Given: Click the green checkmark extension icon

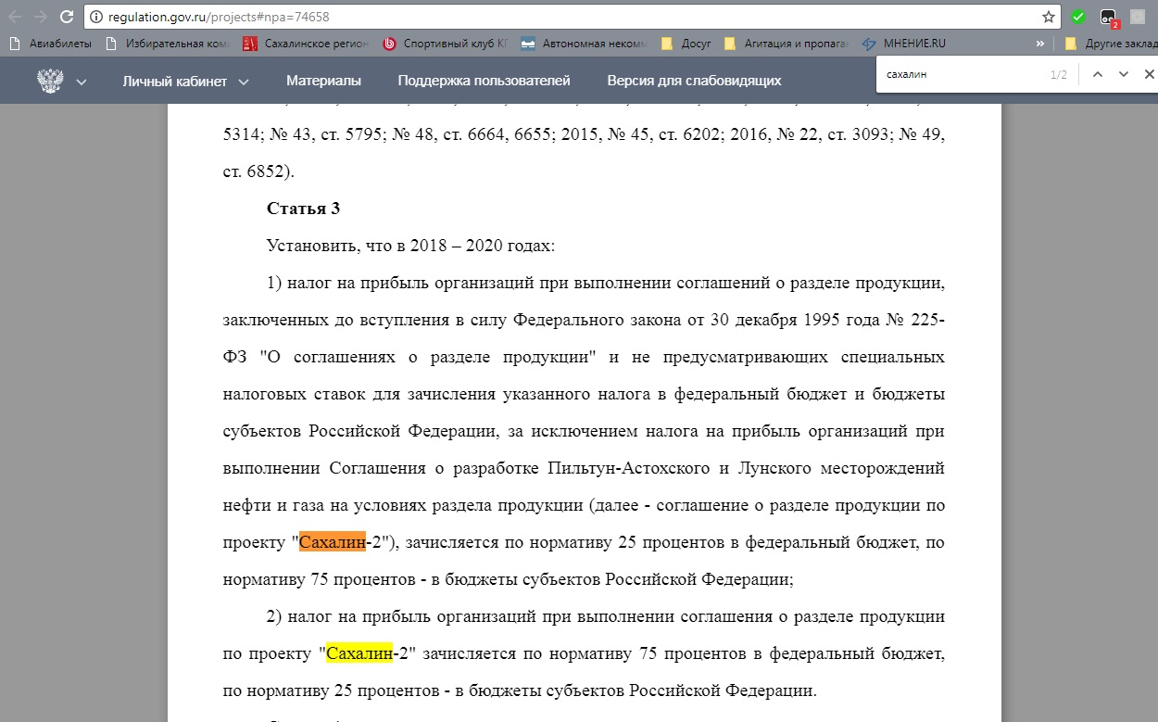Looking at the screenshot, I should (x=1077, y=17).
